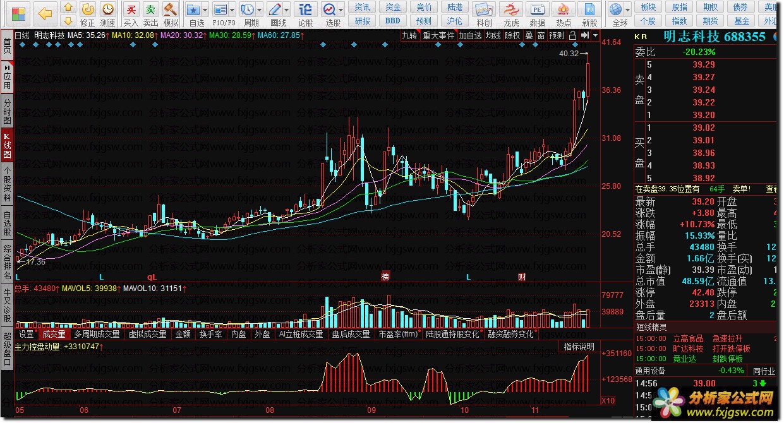Viewport: 784px width, 423px height.
Task: Open the 新股 IPO icon
Action: 589,9
